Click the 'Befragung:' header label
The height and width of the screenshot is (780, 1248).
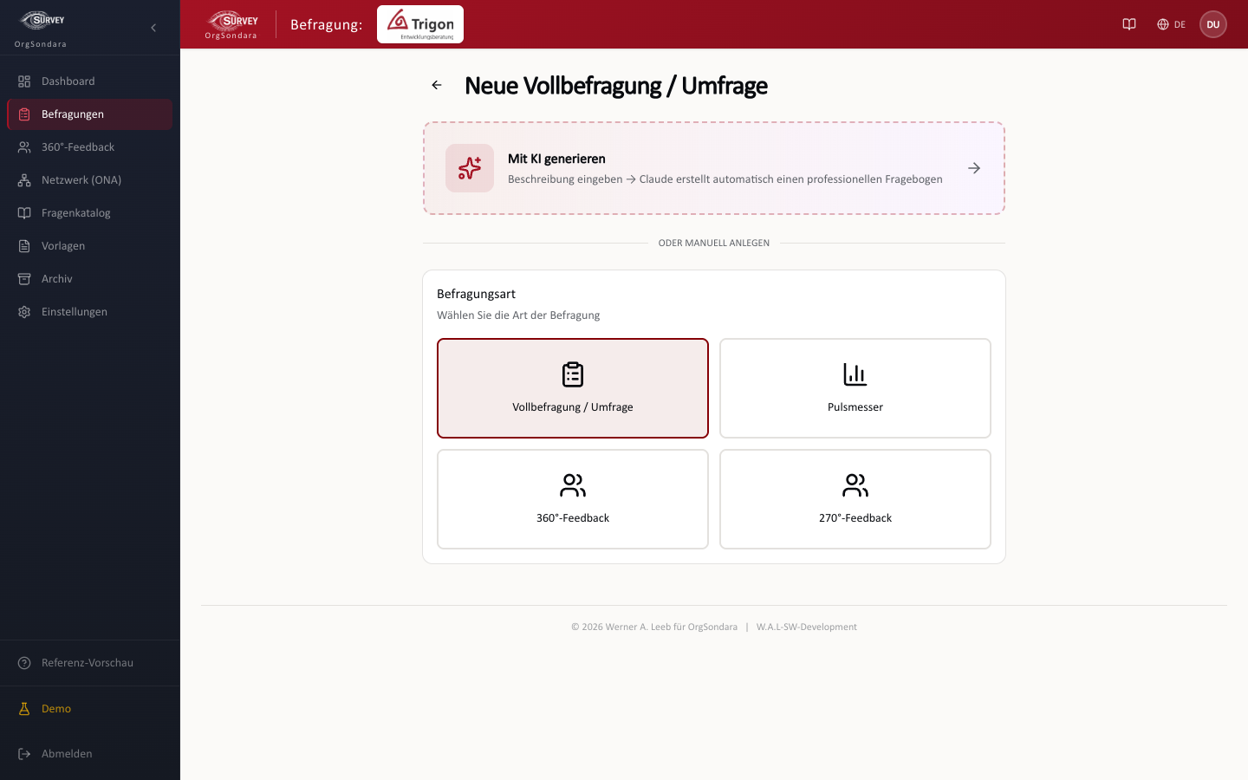coord(327,24)
